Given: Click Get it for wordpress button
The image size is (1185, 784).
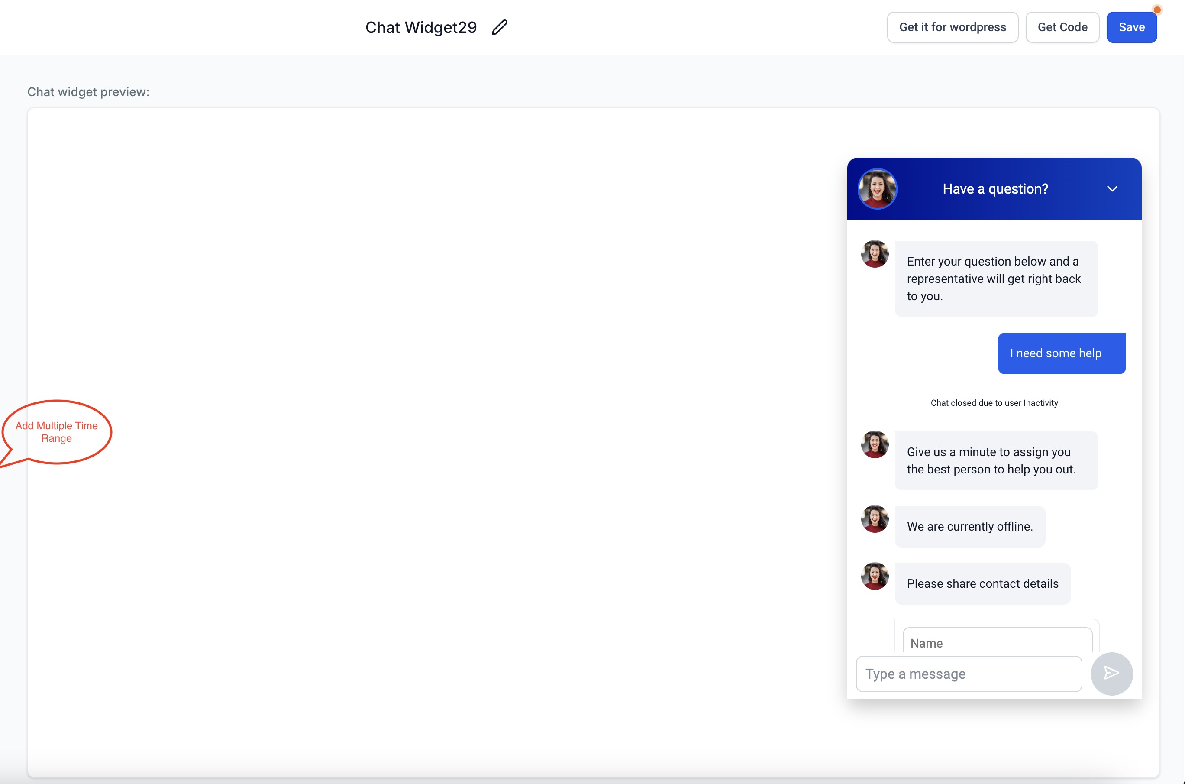Looking at the screenshot, I should (953, 27).
